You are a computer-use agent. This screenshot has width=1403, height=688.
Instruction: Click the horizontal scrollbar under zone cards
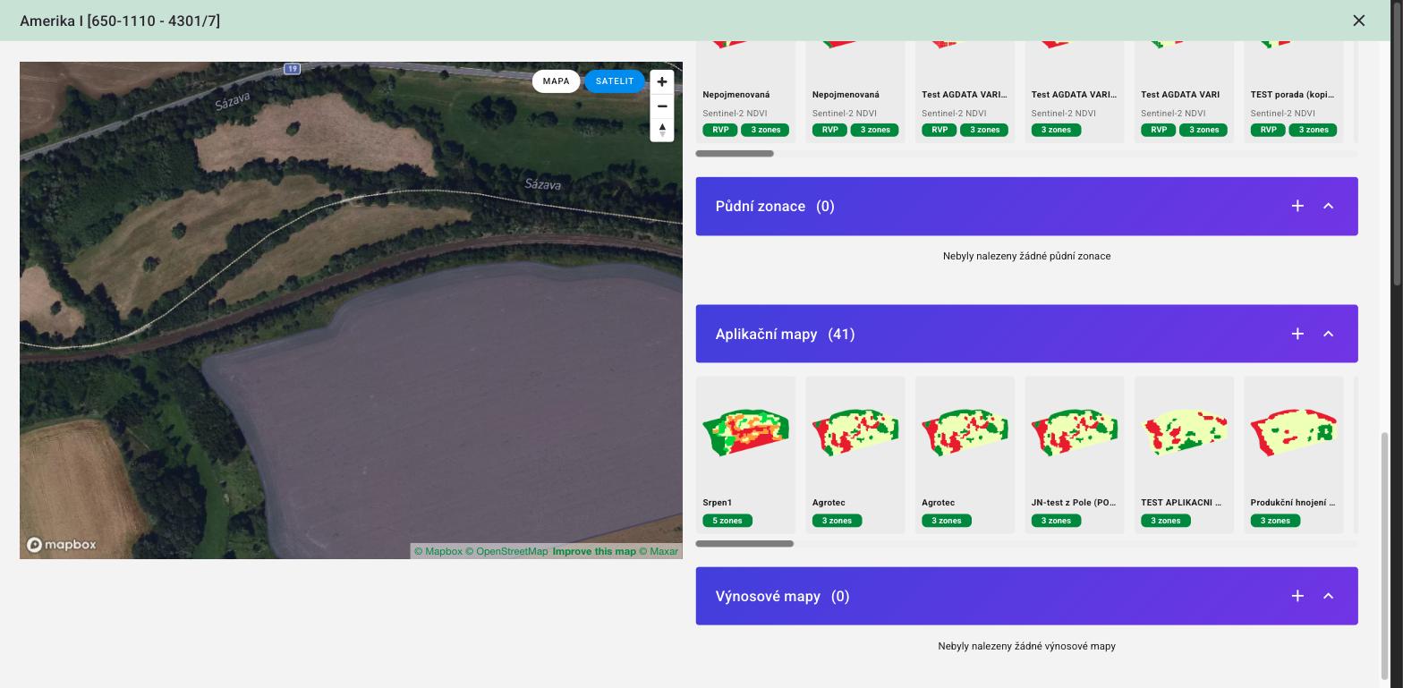[x=735, y=154]
